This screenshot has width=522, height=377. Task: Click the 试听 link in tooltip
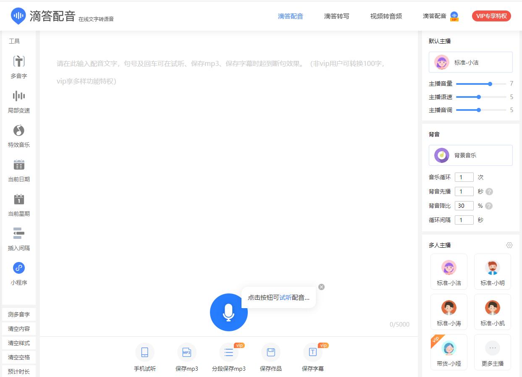click(286, 297)
